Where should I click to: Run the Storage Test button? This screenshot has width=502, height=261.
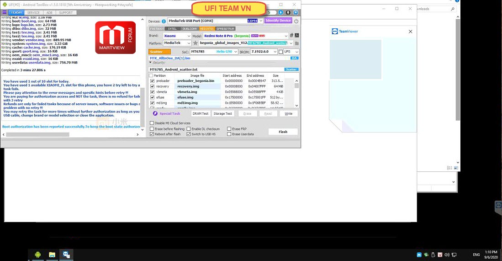pyautogui.click(x=223, y=114)
